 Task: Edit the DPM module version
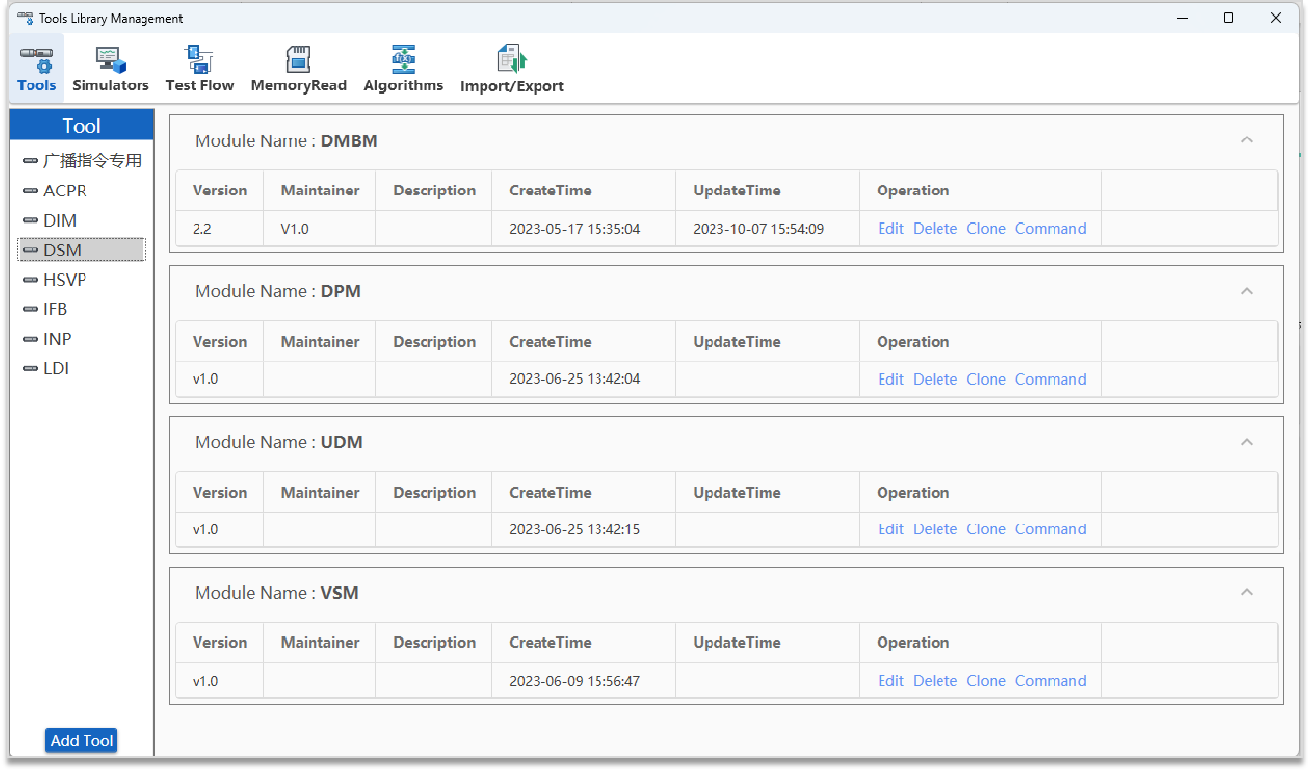point(890,379)
